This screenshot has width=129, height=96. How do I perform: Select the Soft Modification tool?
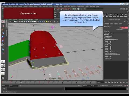3,49
